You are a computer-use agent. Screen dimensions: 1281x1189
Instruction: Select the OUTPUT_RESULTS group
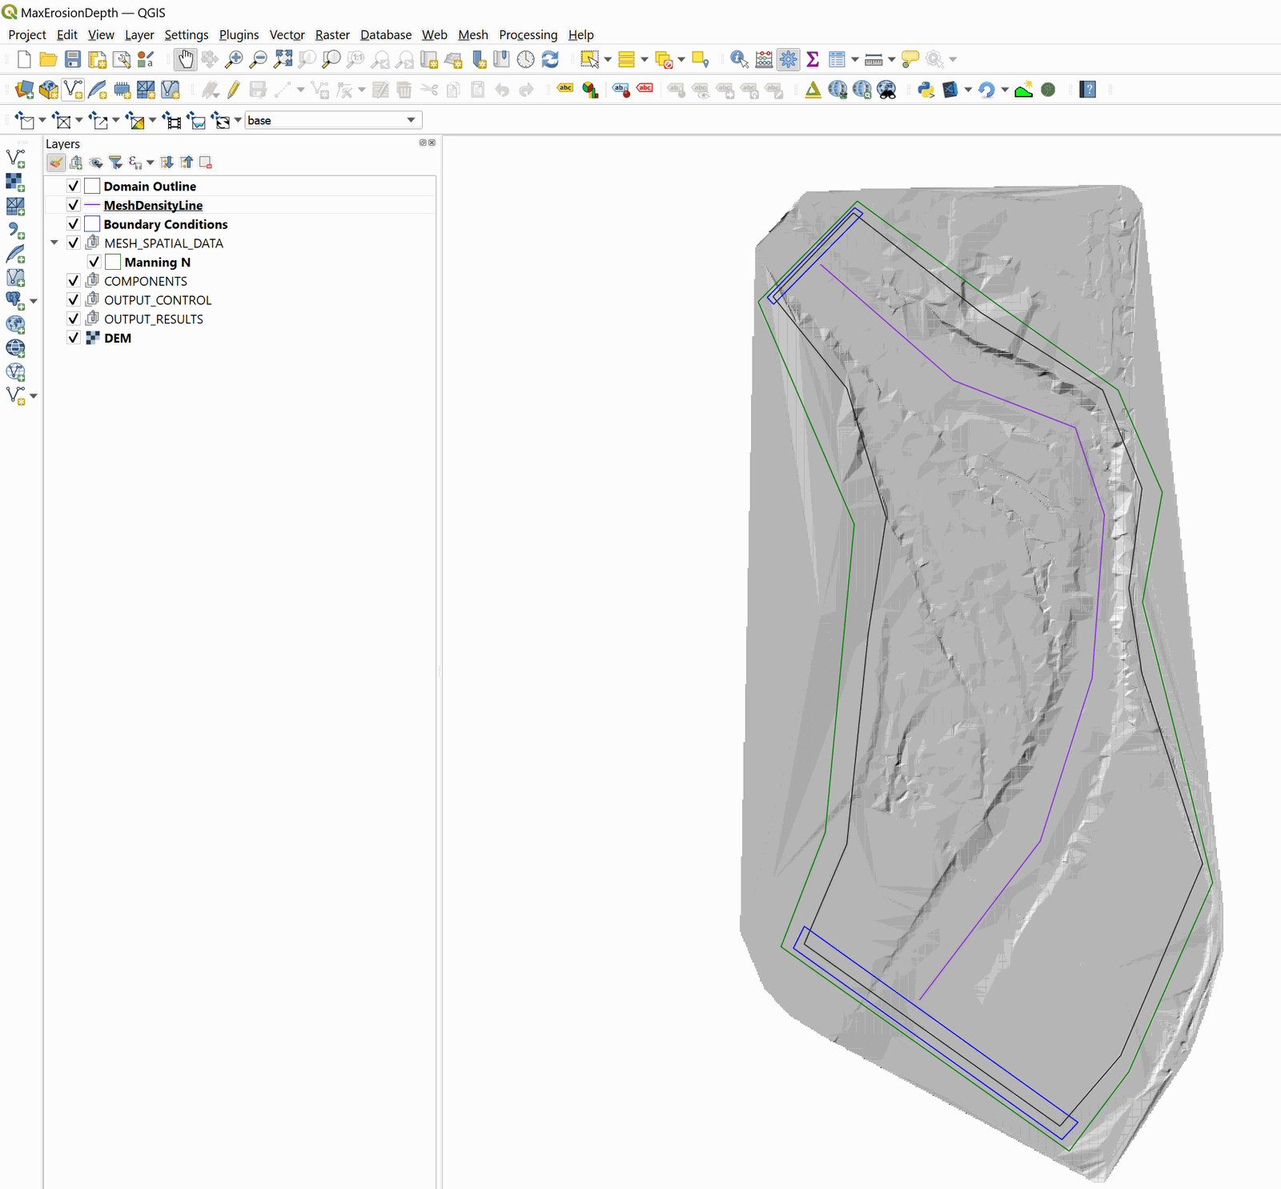coord(154,319)
